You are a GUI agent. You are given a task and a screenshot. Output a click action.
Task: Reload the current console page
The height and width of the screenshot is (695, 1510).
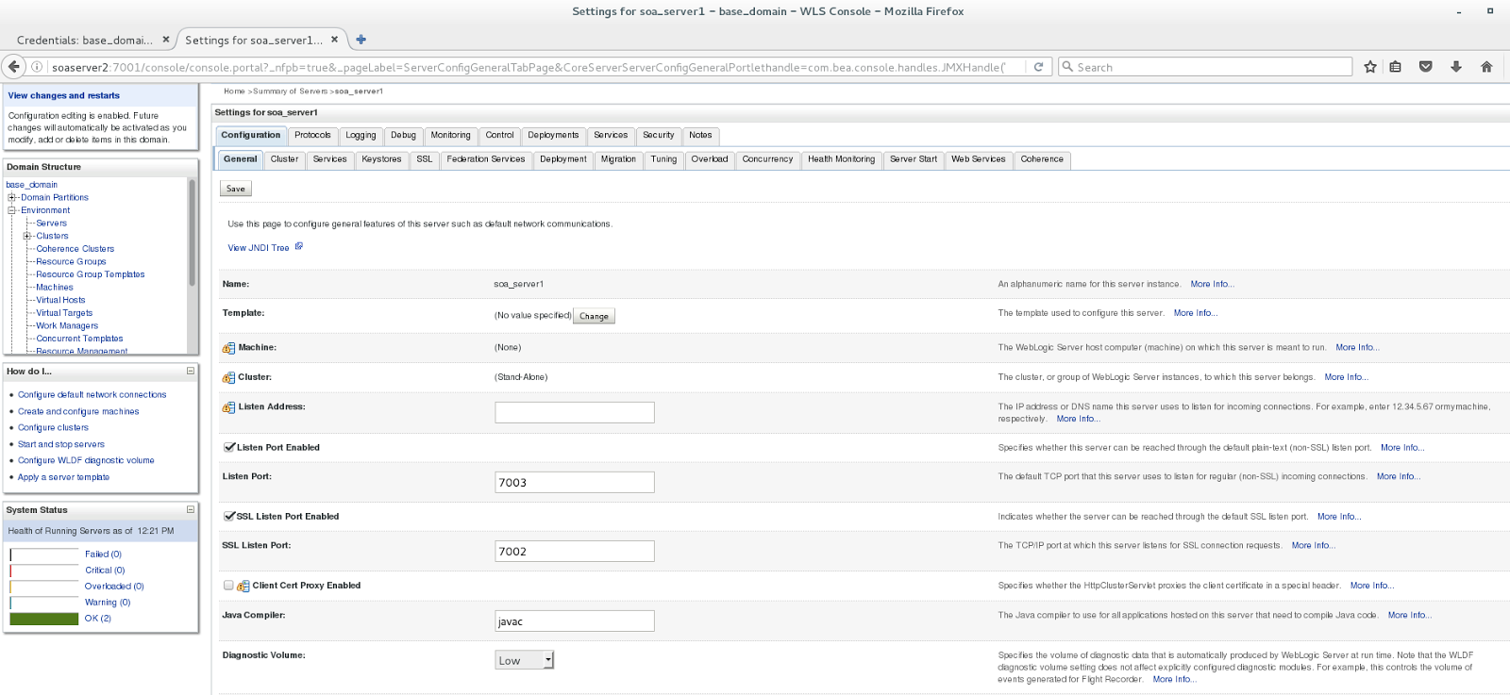(1038, 67)
